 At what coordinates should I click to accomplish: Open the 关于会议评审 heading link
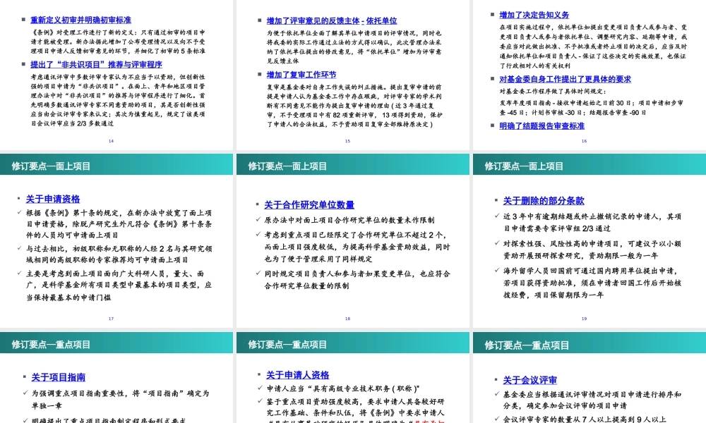tap(530, 380)
